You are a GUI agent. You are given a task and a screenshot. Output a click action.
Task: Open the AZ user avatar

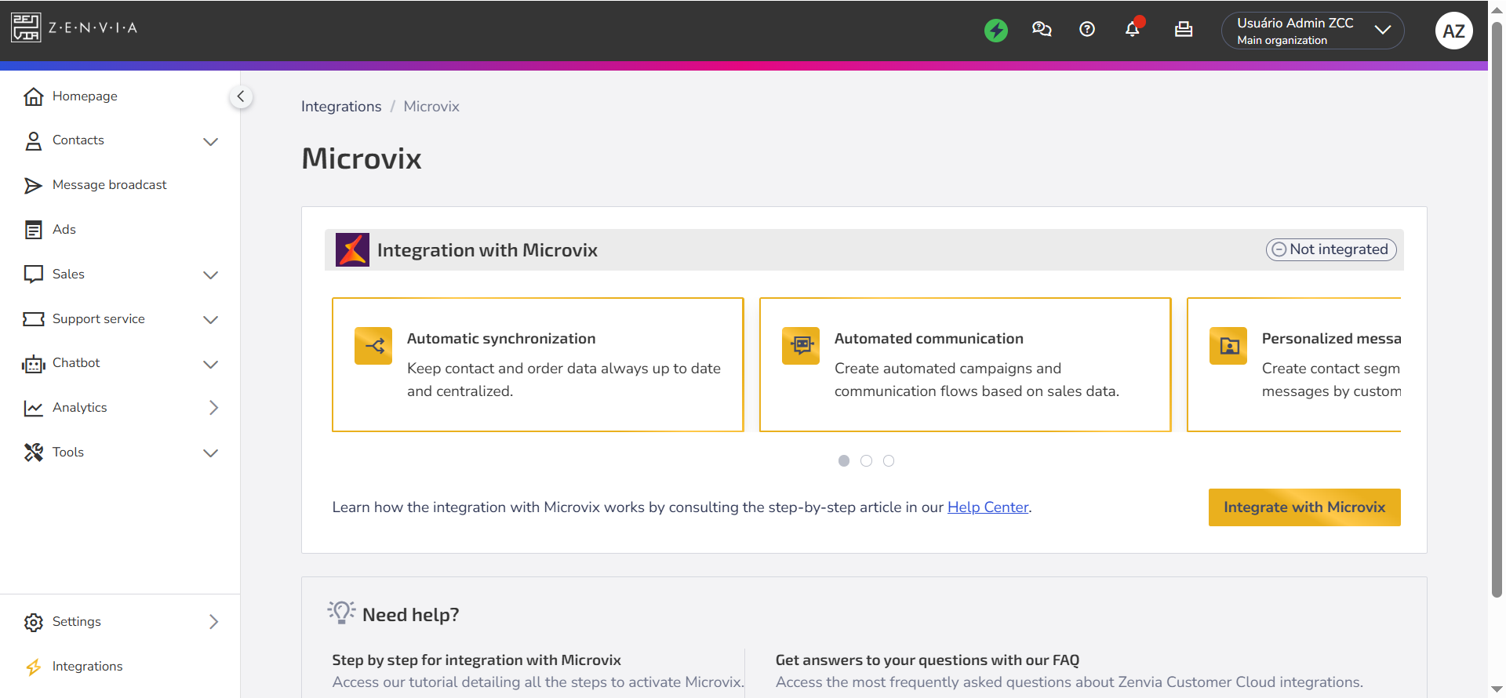pos(1453,31)
